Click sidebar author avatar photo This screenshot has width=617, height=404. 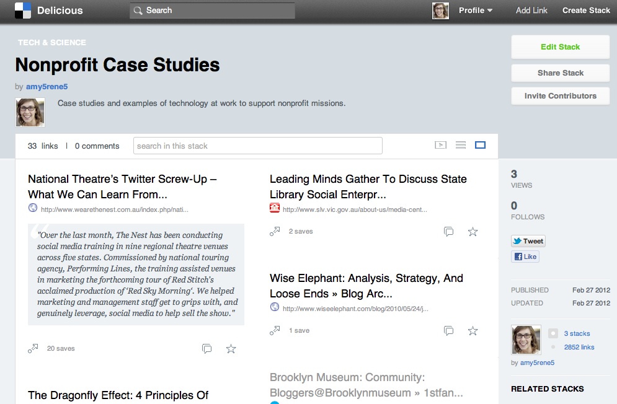[x=526, y=340]
